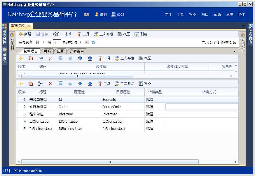Screen dimensions: 255x176
Task: Expand the 业务模型 right sidebar panel
Action: pyautogui.click(x=251, y=34)
